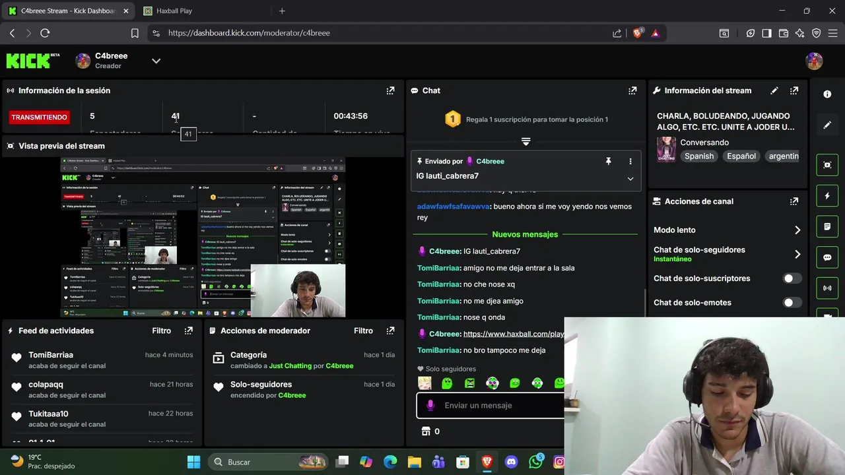Open the Filtro menu in Feed de actividades
Viewport: 845px width, 475px height.
tap(161, 331)
